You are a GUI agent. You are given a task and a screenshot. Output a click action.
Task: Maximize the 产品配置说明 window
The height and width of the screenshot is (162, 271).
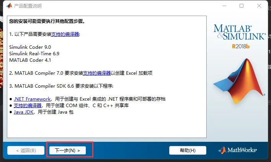pyautogui.click(x=242, y=6)
